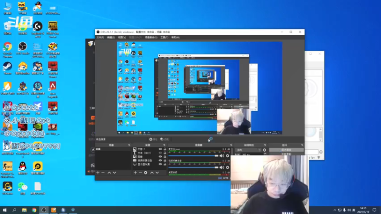This screenshot has height=214, width=381.
Task: Mute the 麦克风/Aux speaker icon
Action: click(x=222, y=156)
